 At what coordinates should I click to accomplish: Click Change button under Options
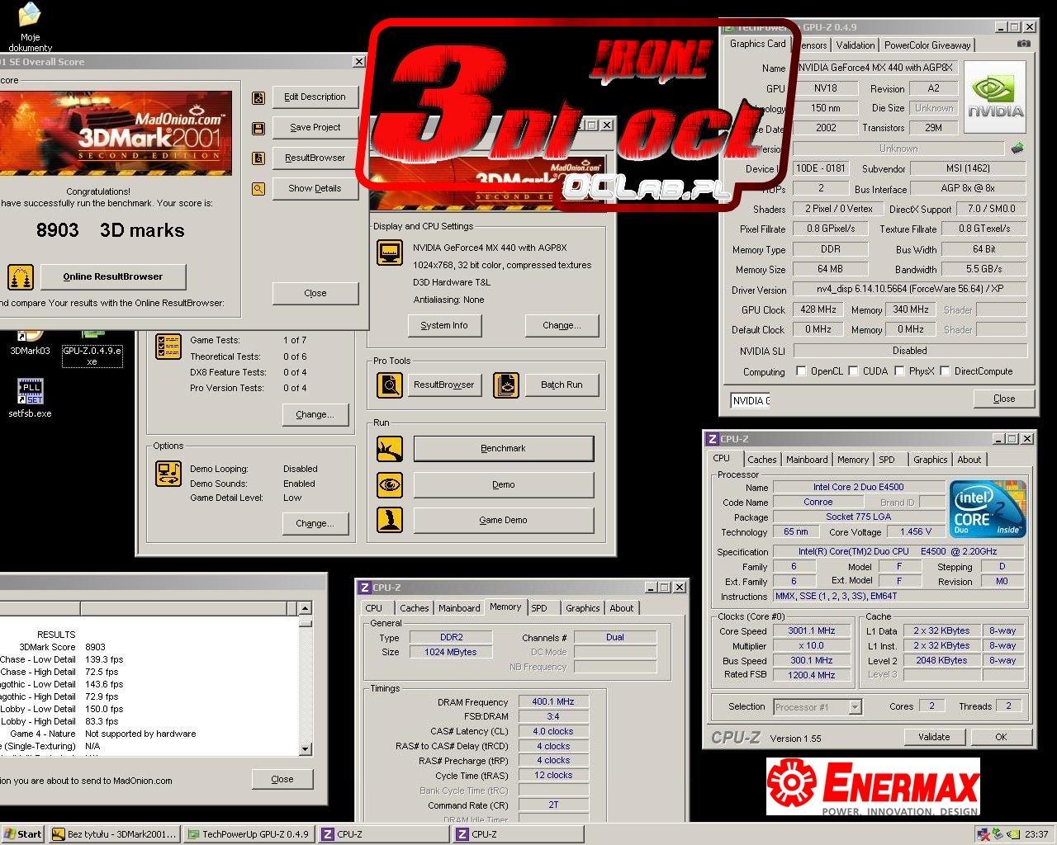(315, 523)
